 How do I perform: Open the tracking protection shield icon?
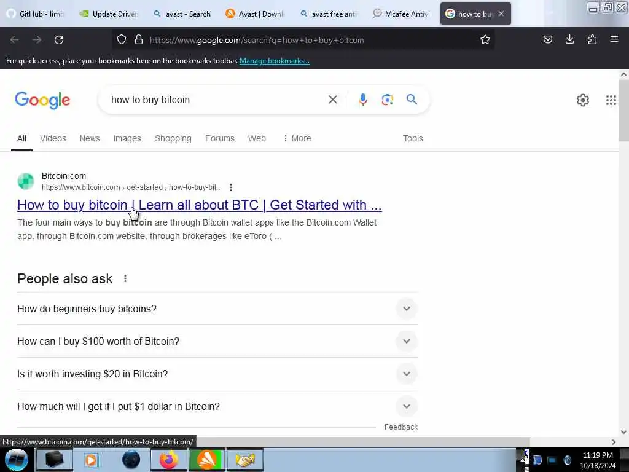[x=122, y=40]
